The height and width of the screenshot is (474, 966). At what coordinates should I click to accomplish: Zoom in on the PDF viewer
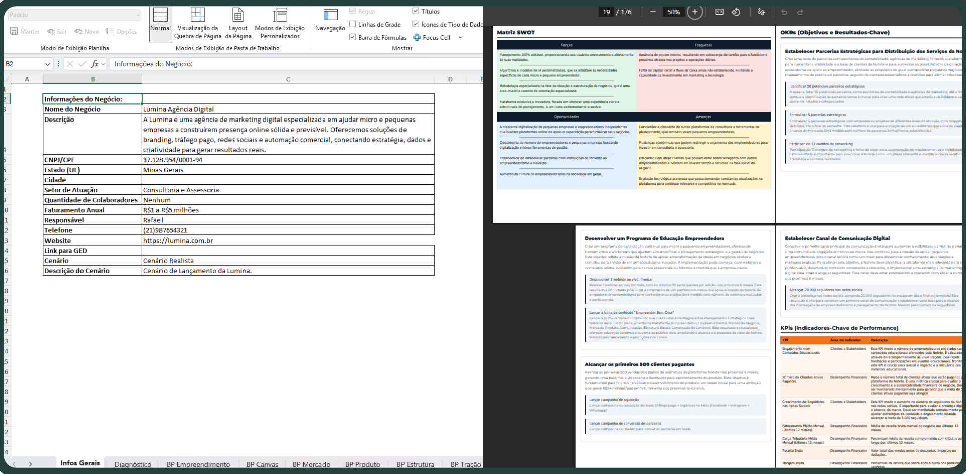pyautogui.click(x=695, y=12)
